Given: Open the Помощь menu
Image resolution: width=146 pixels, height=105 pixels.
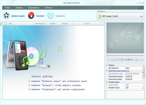Looking at the screenshot, I should [49, 8].
